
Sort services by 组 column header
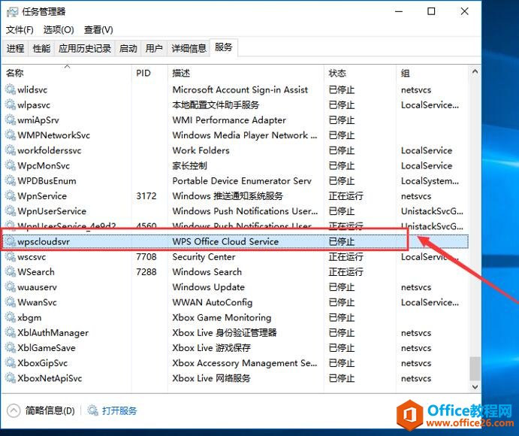[x=433, y=73]
